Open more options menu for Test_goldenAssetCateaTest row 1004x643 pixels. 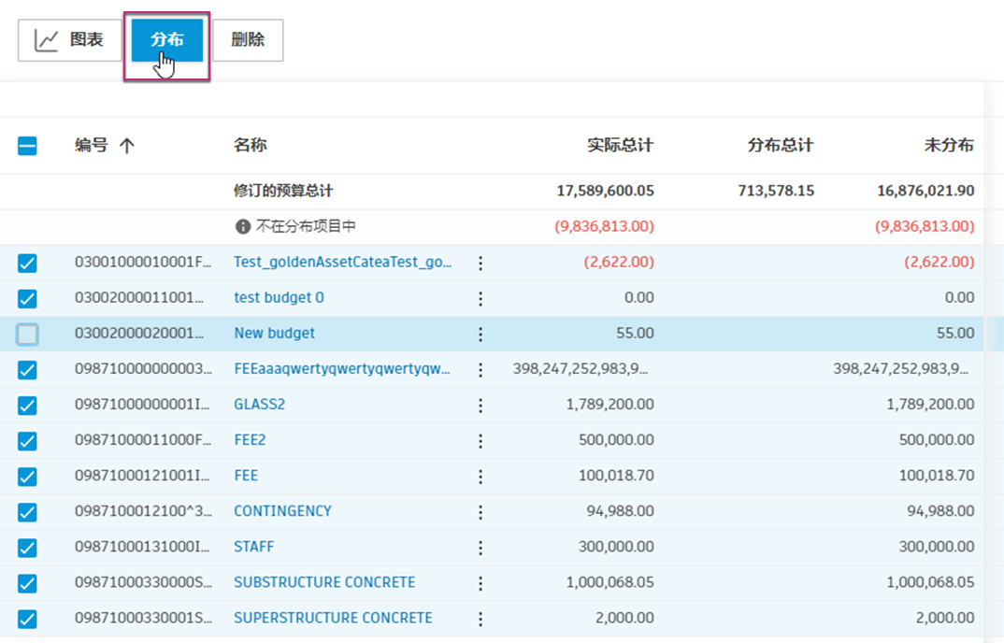480,263
